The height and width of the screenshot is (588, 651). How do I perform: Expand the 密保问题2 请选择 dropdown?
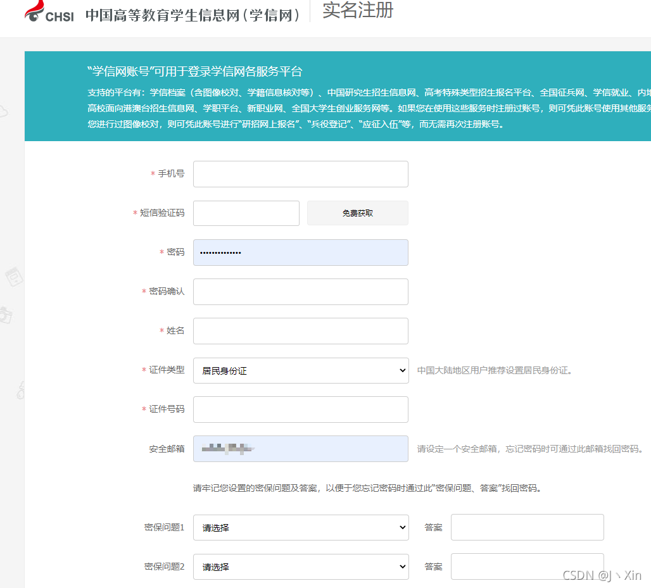(x=301, y=567)
